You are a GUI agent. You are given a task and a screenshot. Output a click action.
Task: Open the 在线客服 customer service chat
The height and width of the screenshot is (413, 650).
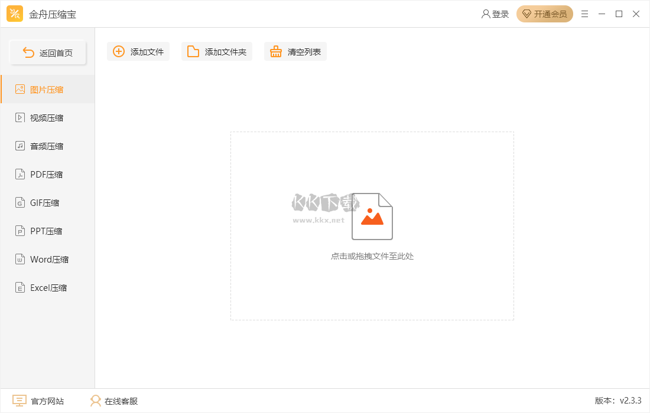click(x=112, y=401)
